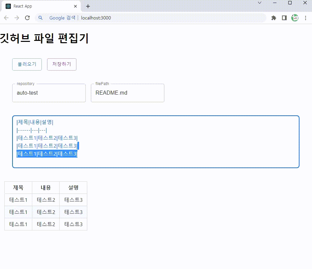
Task: Click 테스트3 in third table row
Action: tap(73, 224)
